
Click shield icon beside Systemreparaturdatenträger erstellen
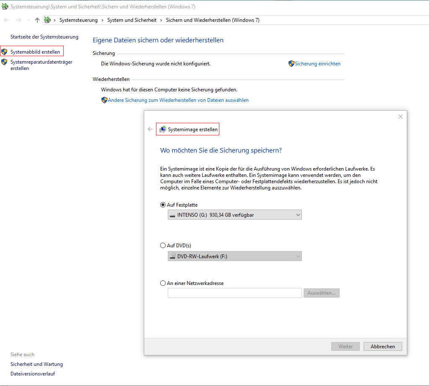4,62
